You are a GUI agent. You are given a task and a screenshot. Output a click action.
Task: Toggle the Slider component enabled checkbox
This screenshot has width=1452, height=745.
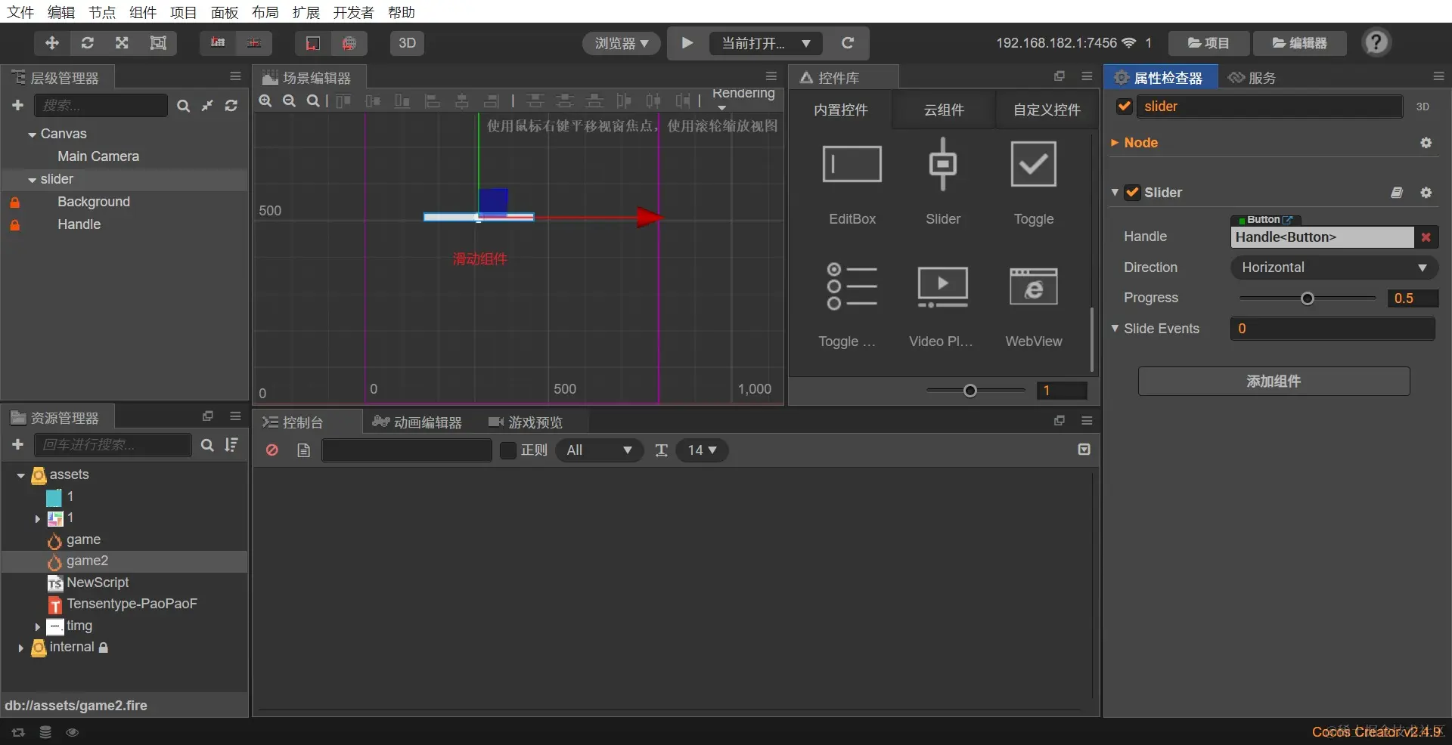pyautogui.click(x=1132, y=193)
